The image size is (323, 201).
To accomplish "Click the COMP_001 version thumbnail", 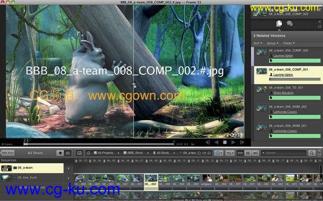I will (x=261, y=71).
